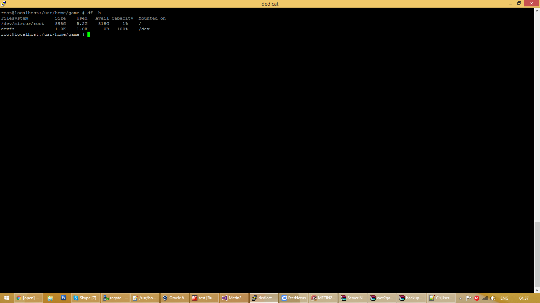The image size is (540, 303).
Task: Show hidden system tray icons
Action: 460,298
